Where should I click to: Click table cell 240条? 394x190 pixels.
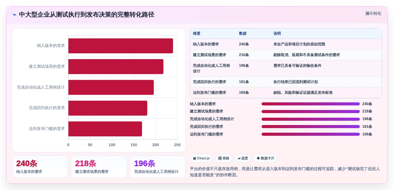[x=244, y=44]
